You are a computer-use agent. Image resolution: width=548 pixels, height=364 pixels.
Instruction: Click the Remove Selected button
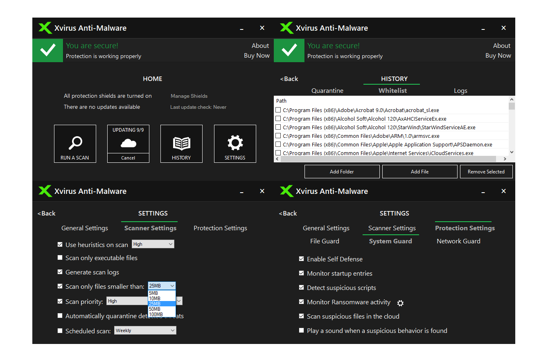(x=486, y=172)
